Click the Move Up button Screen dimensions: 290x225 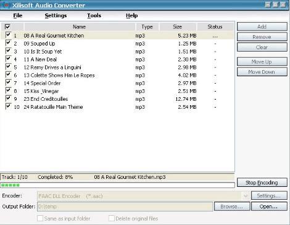coord(262,61)
